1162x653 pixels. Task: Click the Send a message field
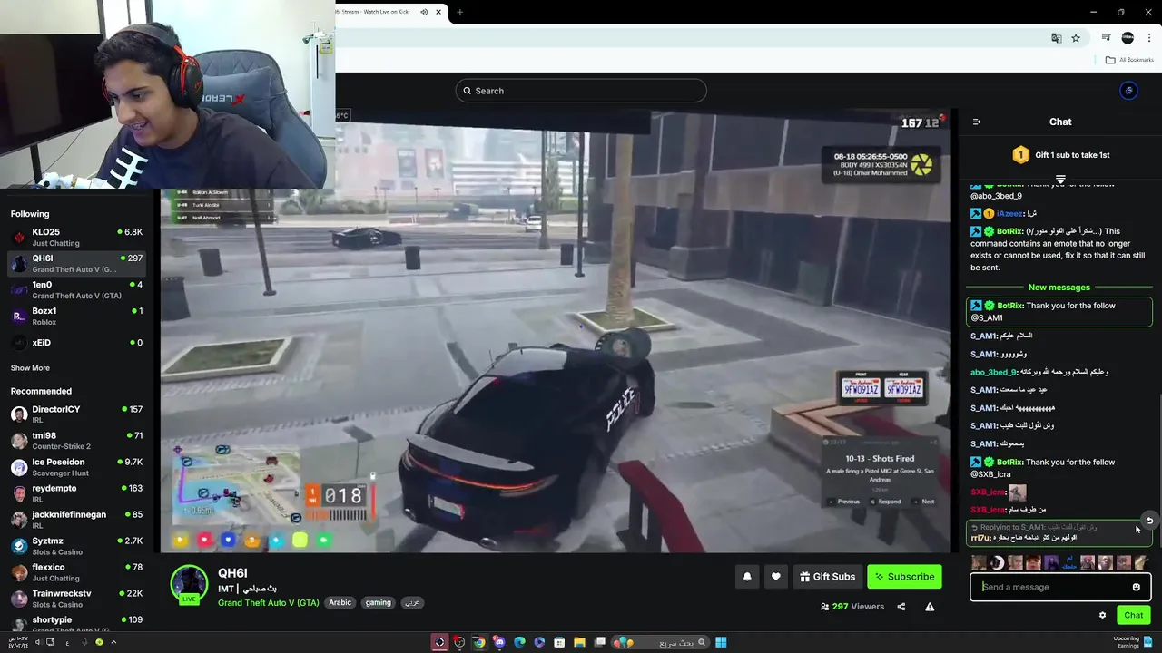(1060, 587)
